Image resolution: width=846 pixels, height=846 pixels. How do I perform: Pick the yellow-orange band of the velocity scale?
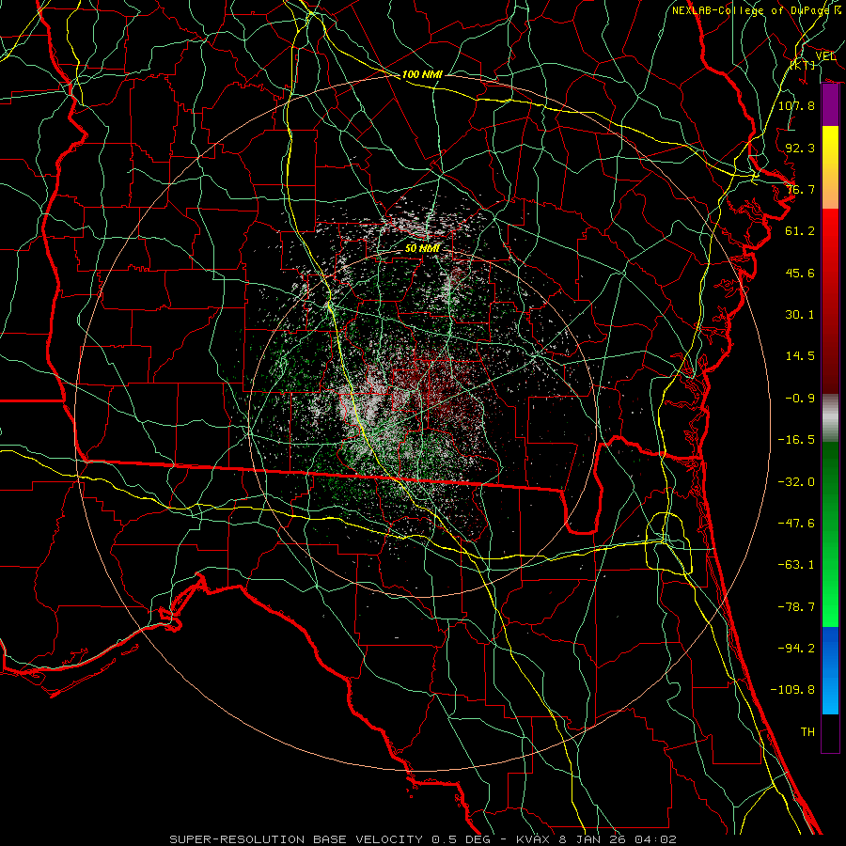pos(830,167)
